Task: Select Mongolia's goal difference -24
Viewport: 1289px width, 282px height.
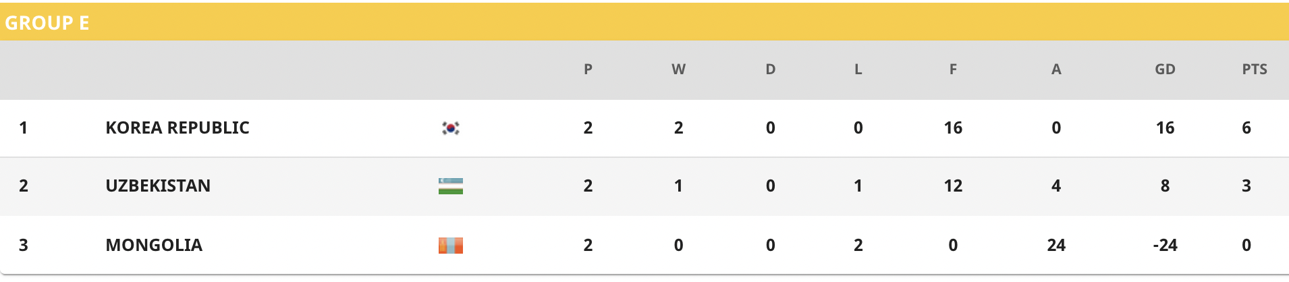Action: (1165, 245)
